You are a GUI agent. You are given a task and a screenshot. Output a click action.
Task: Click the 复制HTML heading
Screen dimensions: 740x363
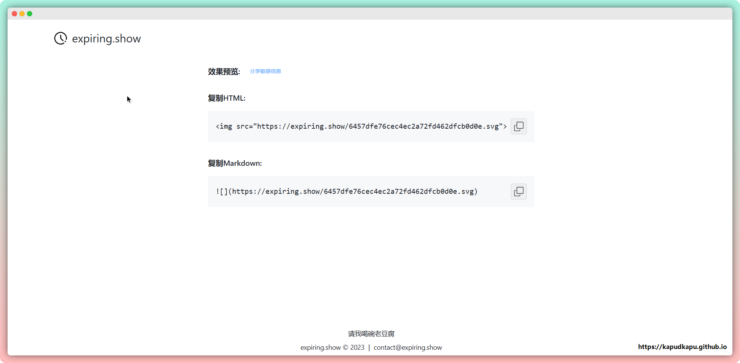pyautogui.click(x=226, y=98)
